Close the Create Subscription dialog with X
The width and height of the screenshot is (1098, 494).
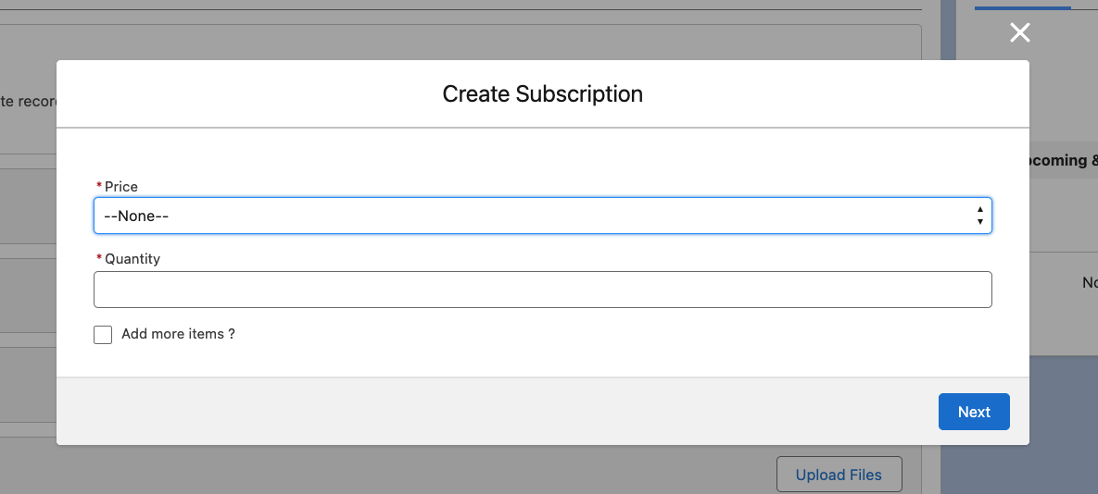1019,33
